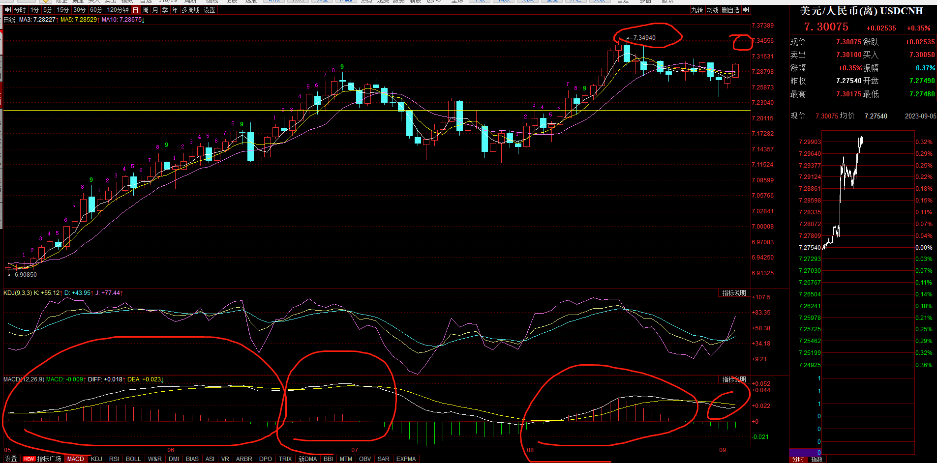Click the 7.34940 high price marker
Viewport: 937px width, 463px height.
644,38
